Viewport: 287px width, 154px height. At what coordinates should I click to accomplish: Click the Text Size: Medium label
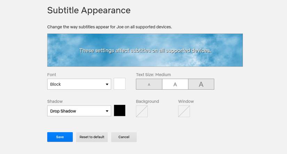tap(153, 75)
